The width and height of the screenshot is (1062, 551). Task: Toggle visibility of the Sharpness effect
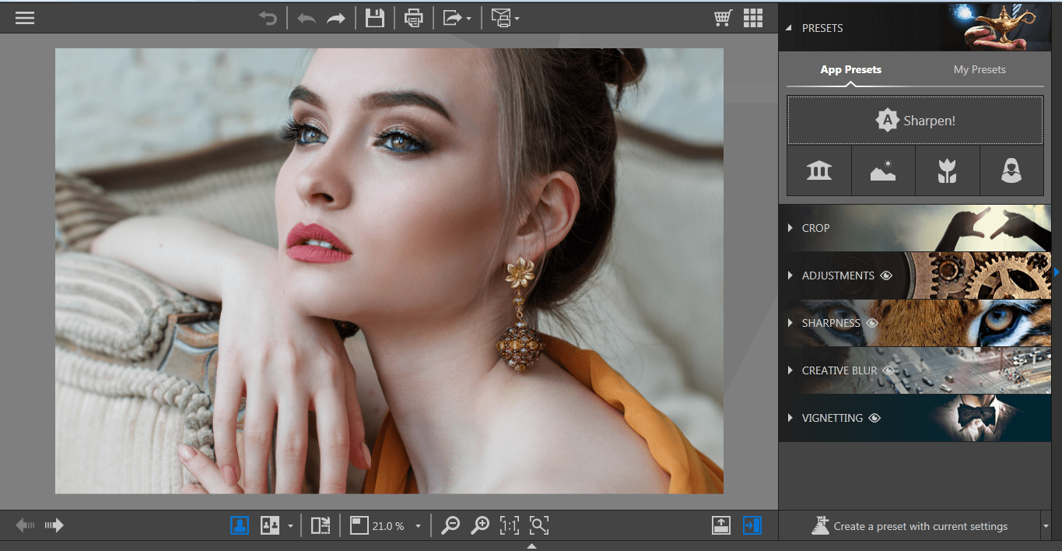tap(873, 323)
